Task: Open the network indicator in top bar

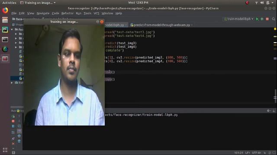Action: [256, 3]
